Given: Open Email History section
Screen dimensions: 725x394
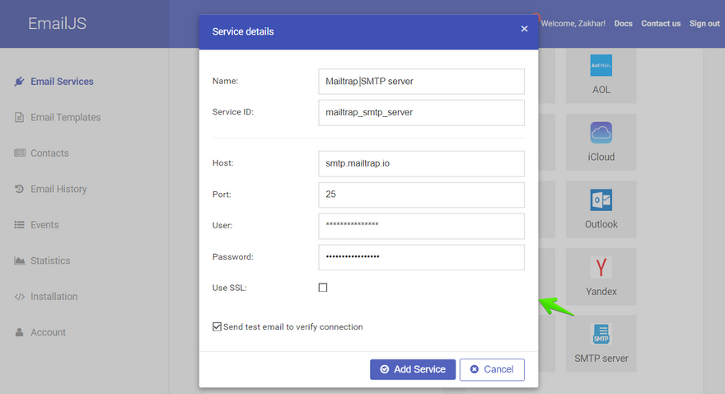Looking at the screenshot, I should click(x=58, y=189).
